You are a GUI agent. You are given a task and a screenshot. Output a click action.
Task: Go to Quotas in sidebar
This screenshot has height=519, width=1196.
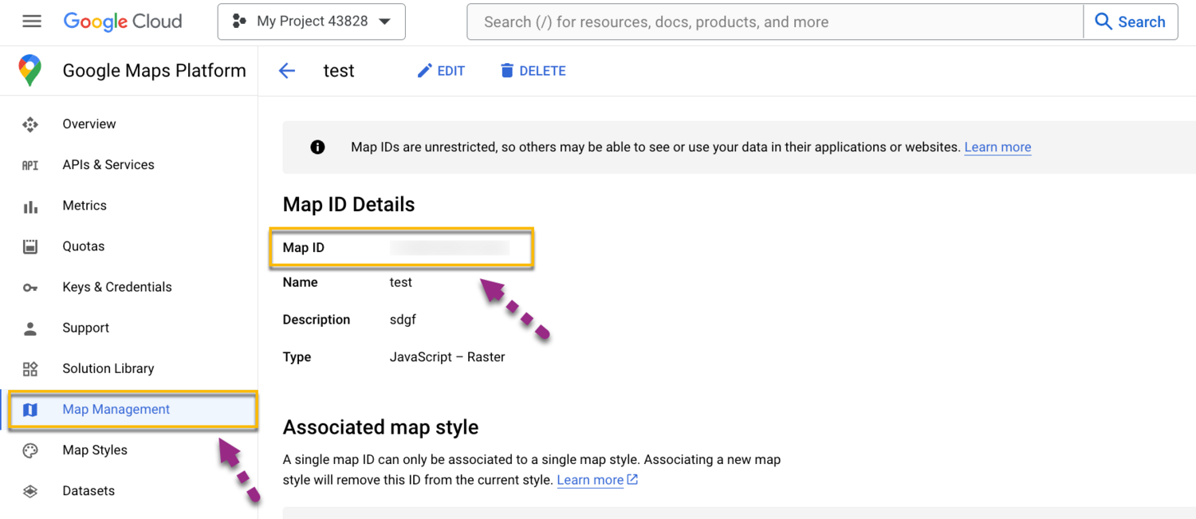[84, 246]
